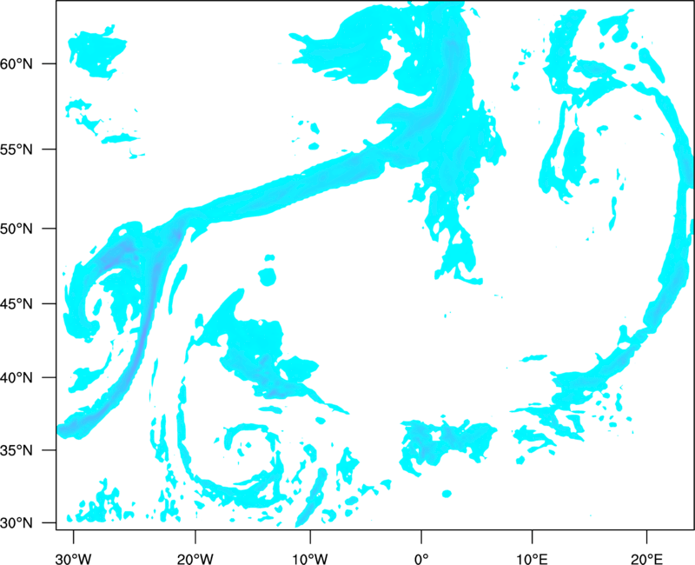Click the 60°N latitude label
695x565 pixels.
coord(17,63)
